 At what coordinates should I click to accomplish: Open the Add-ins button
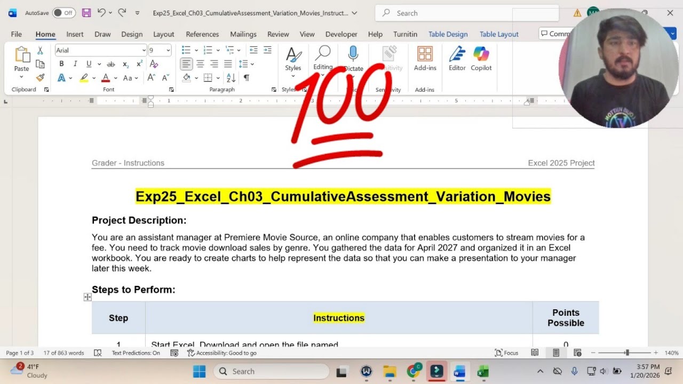click(x=425, y=59)
